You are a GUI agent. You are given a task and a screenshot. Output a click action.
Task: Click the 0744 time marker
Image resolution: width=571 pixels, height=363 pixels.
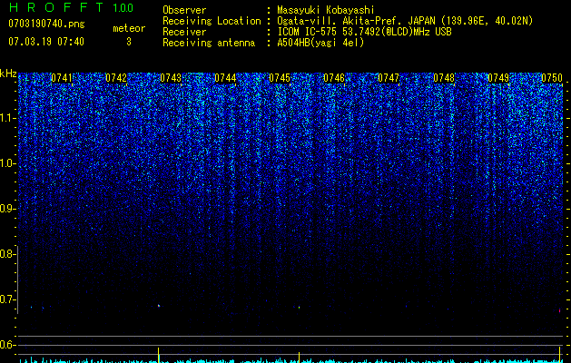coord(225,78)
